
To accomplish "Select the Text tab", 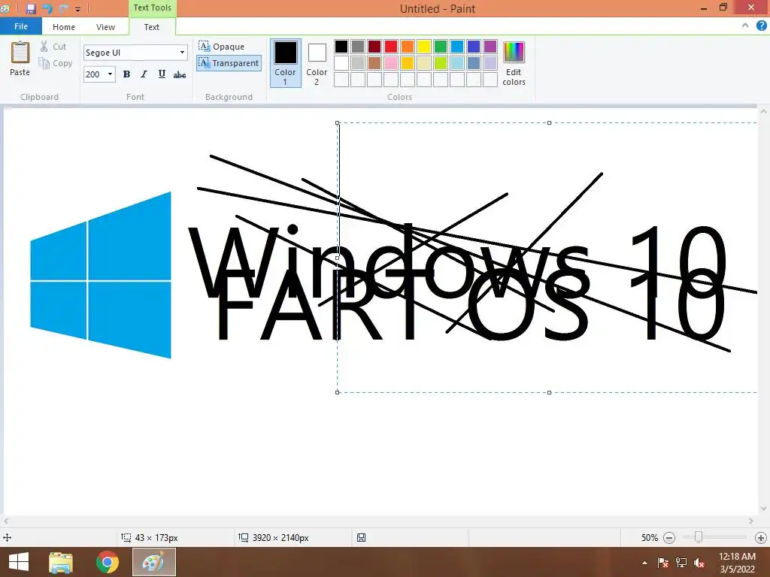I will [x=152, y=27].
